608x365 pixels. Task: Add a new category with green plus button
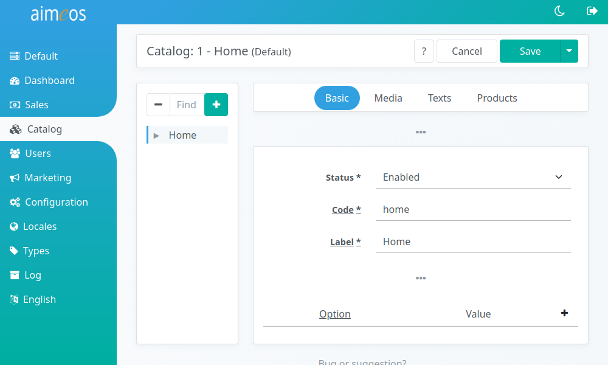[x=216, y=105]
